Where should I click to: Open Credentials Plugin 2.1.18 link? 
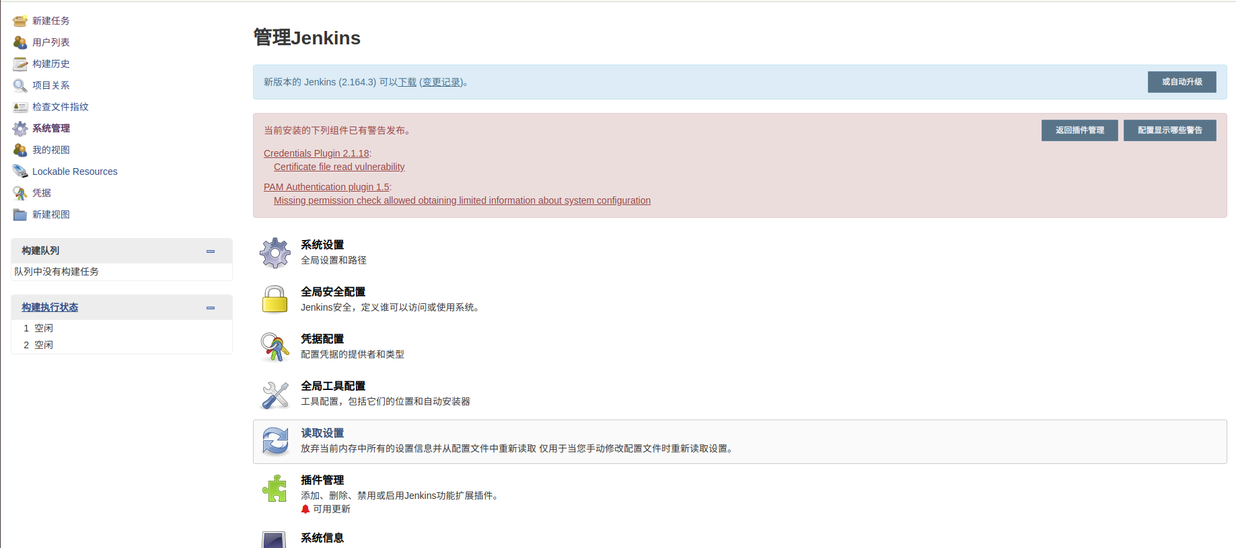(x=316, y=153)
